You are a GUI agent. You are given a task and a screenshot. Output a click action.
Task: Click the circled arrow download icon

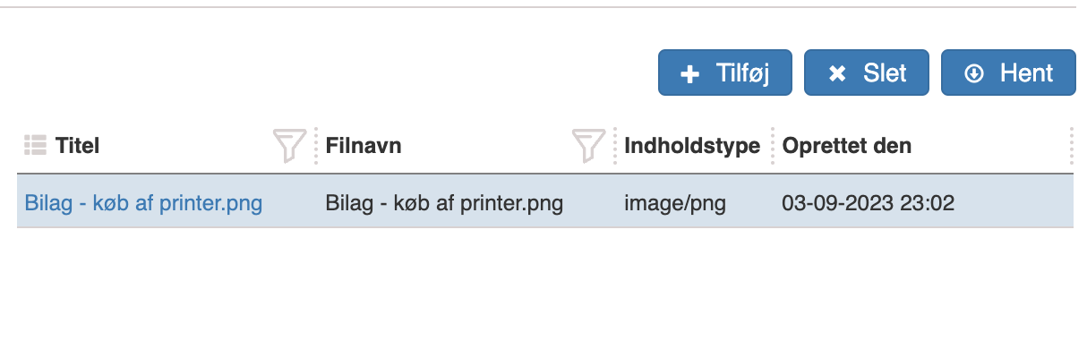pos(974,74)
